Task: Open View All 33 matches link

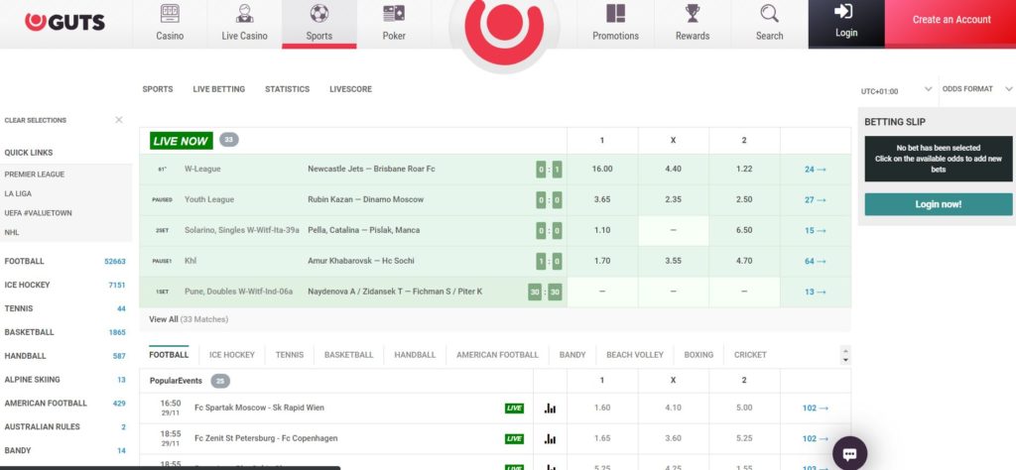Action: 189,319
